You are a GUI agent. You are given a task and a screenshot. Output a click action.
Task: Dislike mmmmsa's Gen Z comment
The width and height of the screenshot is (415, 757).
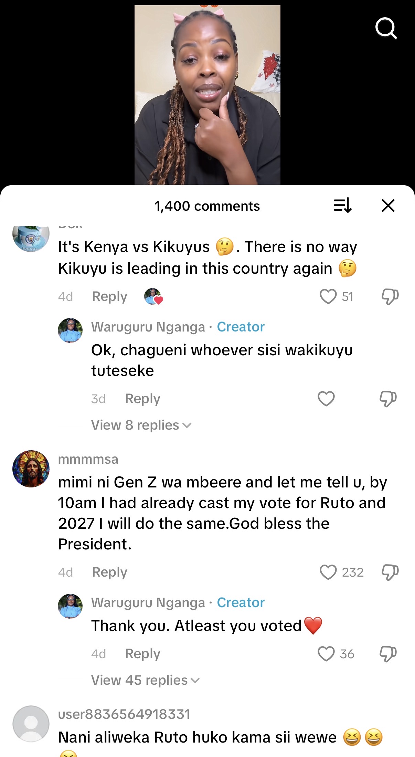pos(390,572)
